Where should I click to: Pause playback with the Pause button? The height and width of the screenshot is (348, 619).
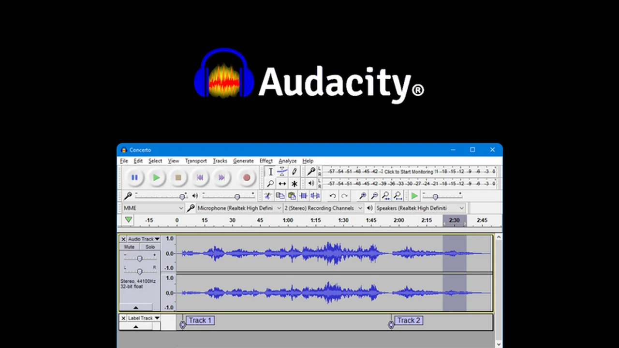[134, 177]
